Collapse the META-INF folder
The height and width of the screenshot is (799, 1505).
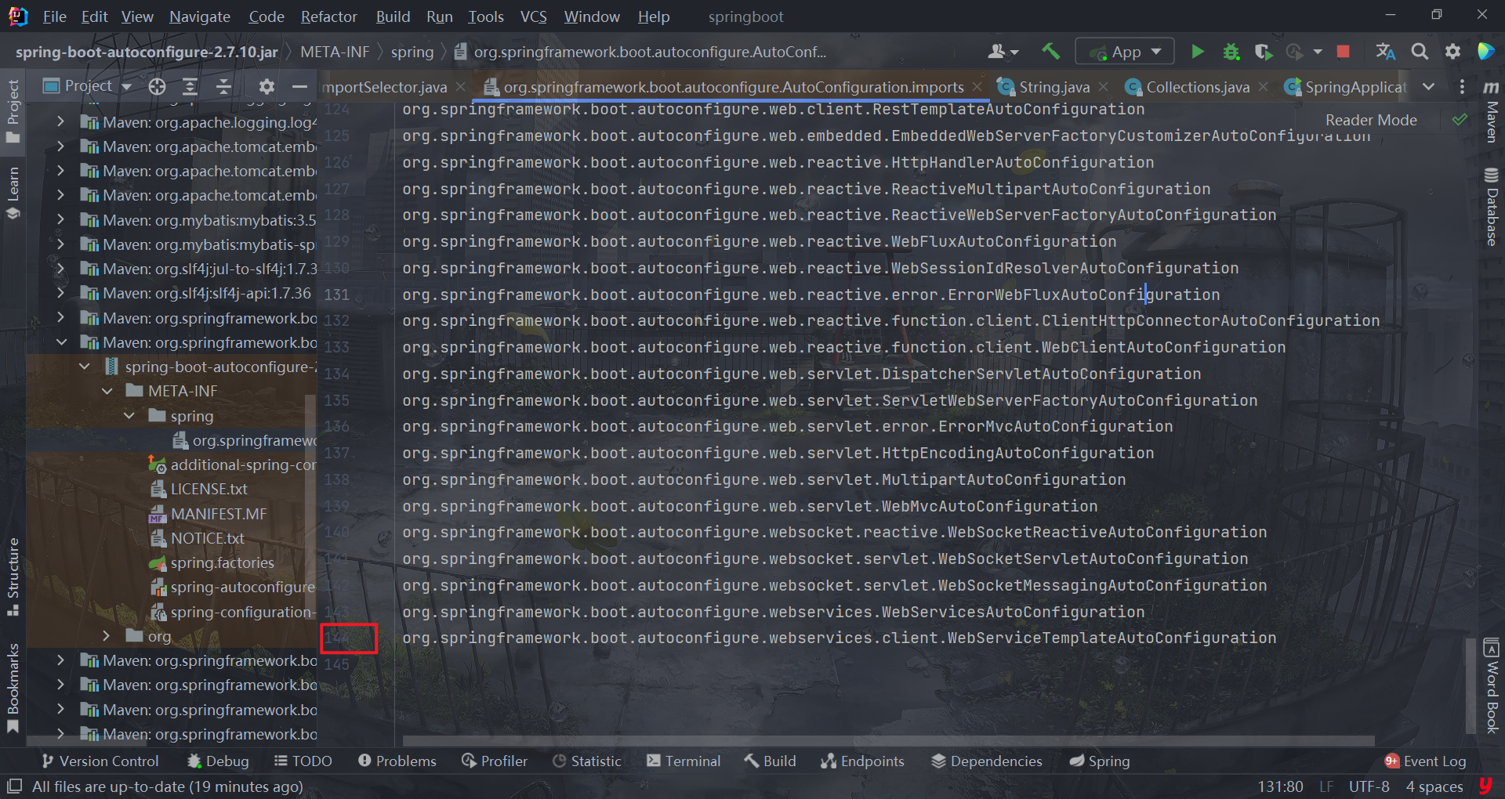pyautogui.click(x=107, y=391)
